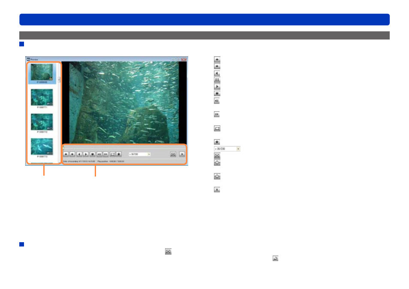Click the main aquarium video preview area
409x289 pixels.
click(124, 103)
